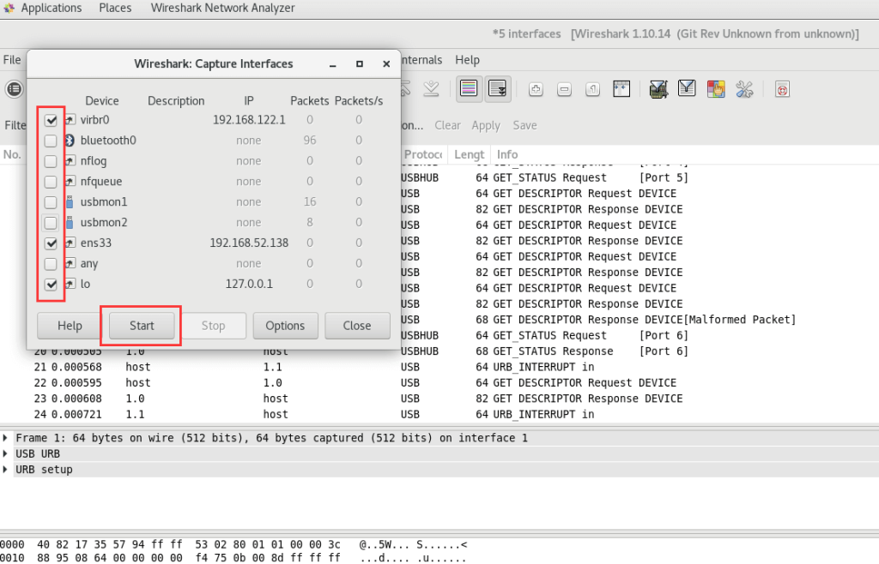Check the usbmon2 interface checkbox
Image resolution: width=879 pixels, height=564 pixels.
tap(51, 223)
